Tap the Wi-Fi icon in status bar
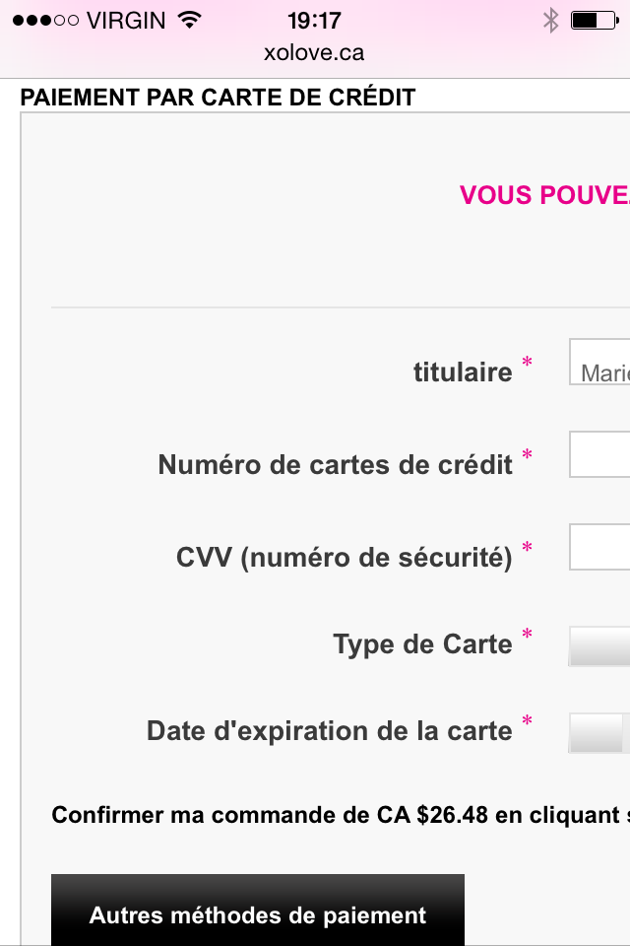This screenshot has width=630, height=946. pos(189,20)
